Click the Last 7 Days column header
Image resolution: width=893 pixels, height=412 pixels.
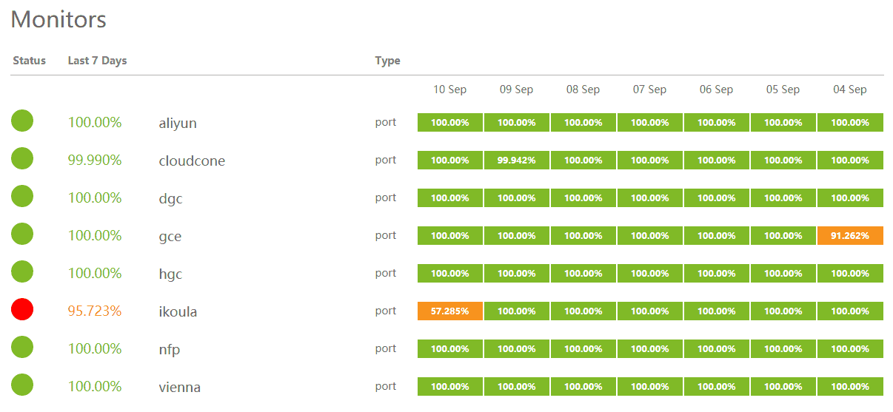(x=97, y=61)
